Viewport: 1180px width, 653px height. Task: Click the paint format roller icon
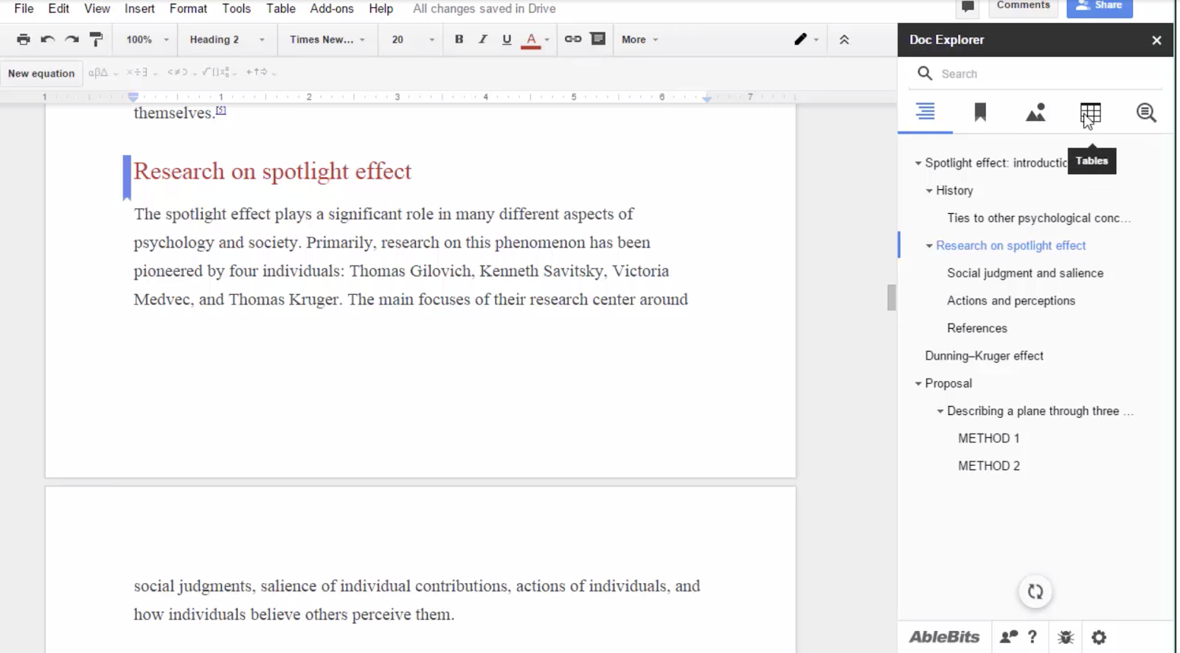click(x=96, y=40)
